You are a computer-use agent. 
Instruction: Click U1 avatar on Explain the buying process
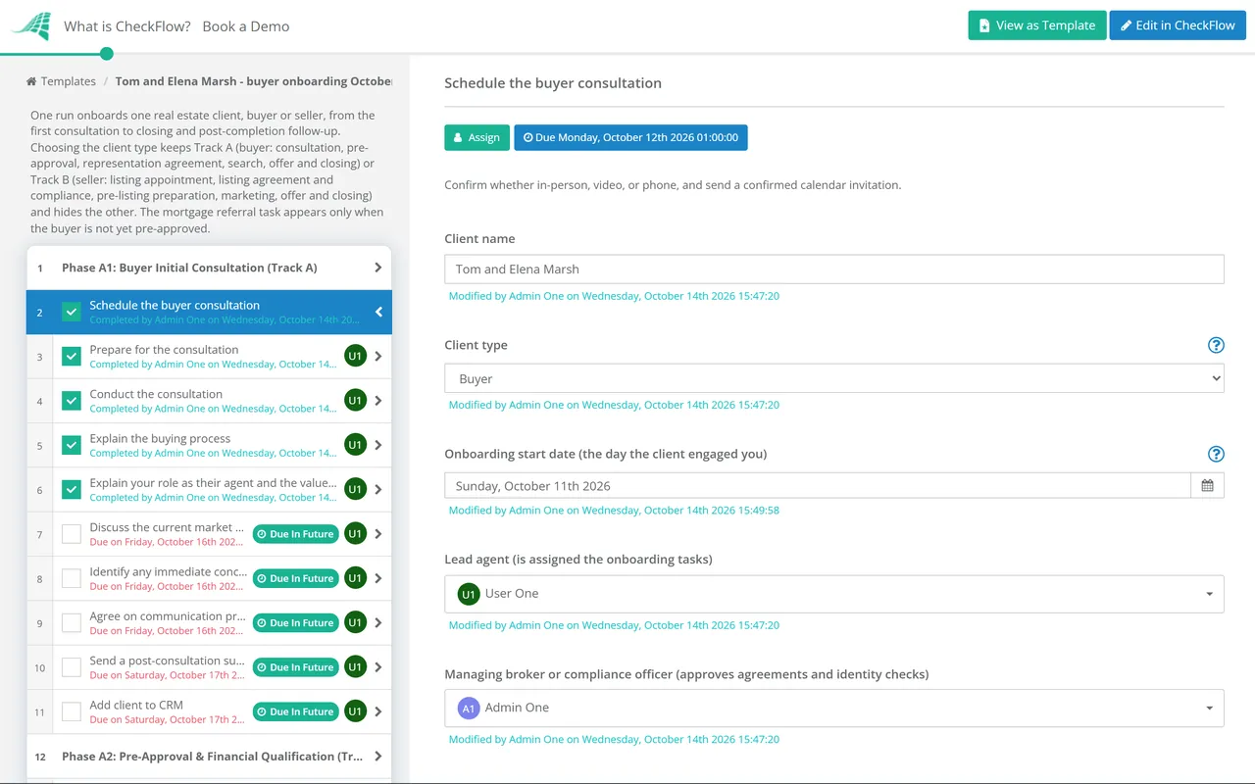tap(355, 445)
